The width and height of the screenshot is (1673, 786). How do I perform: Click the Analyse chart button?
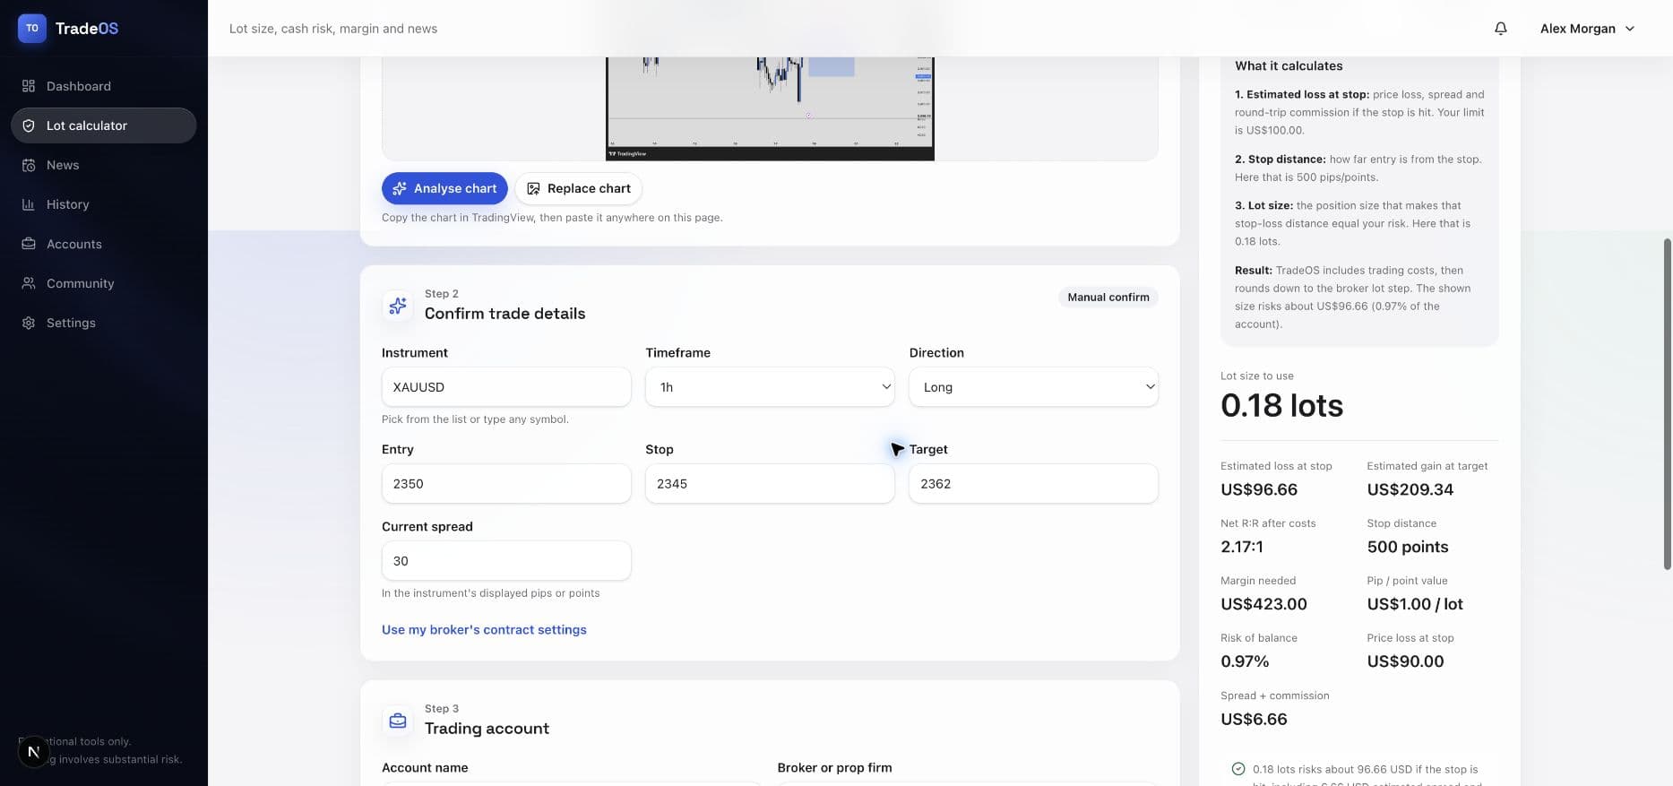(x=444, y=188)
